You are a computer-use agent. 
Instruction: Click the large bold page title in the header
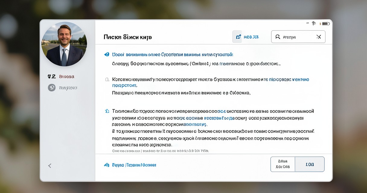(128, 37)
